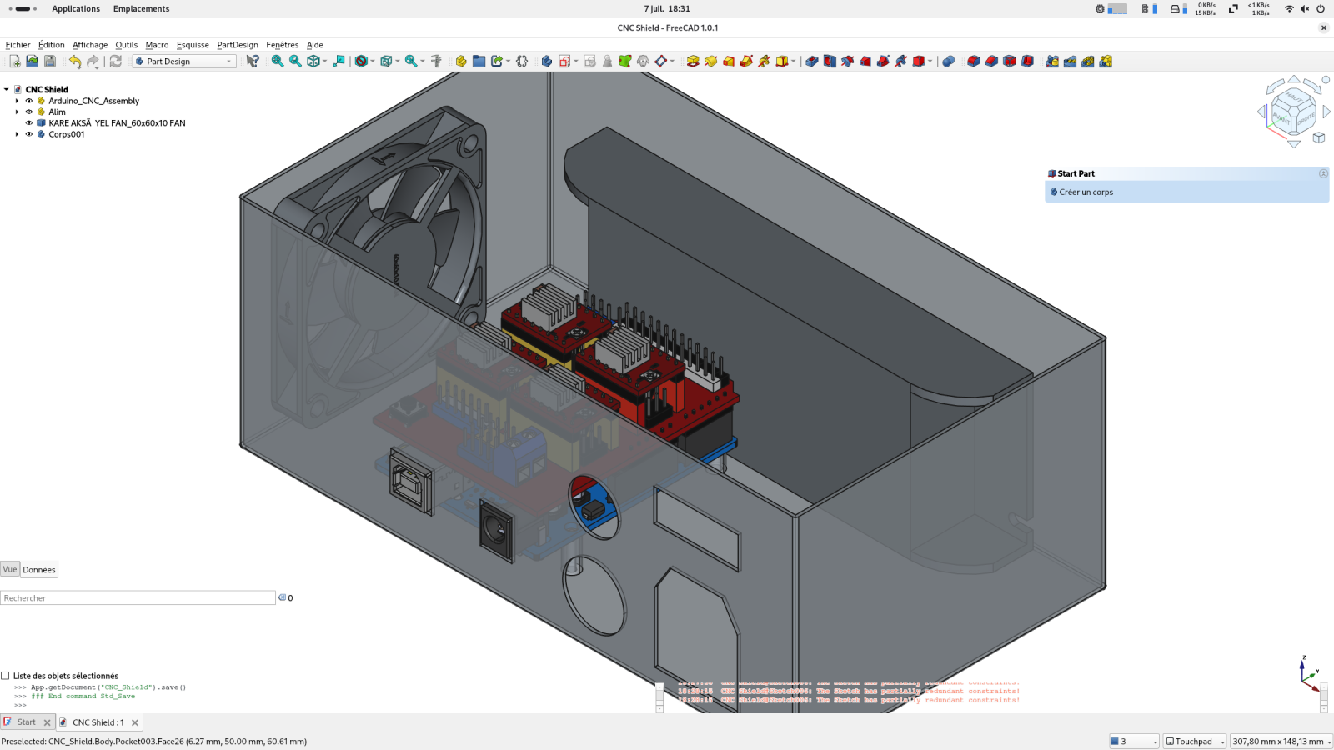
Task: Select KARE AKSĂ YEL FAN_60x60x10 FAN tree item
Action: click(x=117, y=122)
